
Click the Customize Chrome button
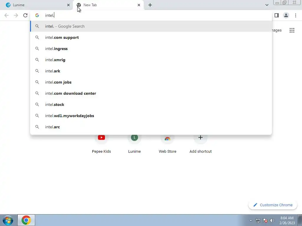coord(273,205)
